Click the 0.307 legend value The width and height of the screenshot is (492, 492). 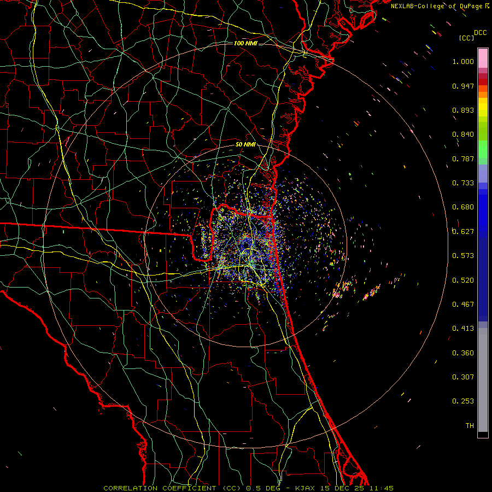click(463, 377)
